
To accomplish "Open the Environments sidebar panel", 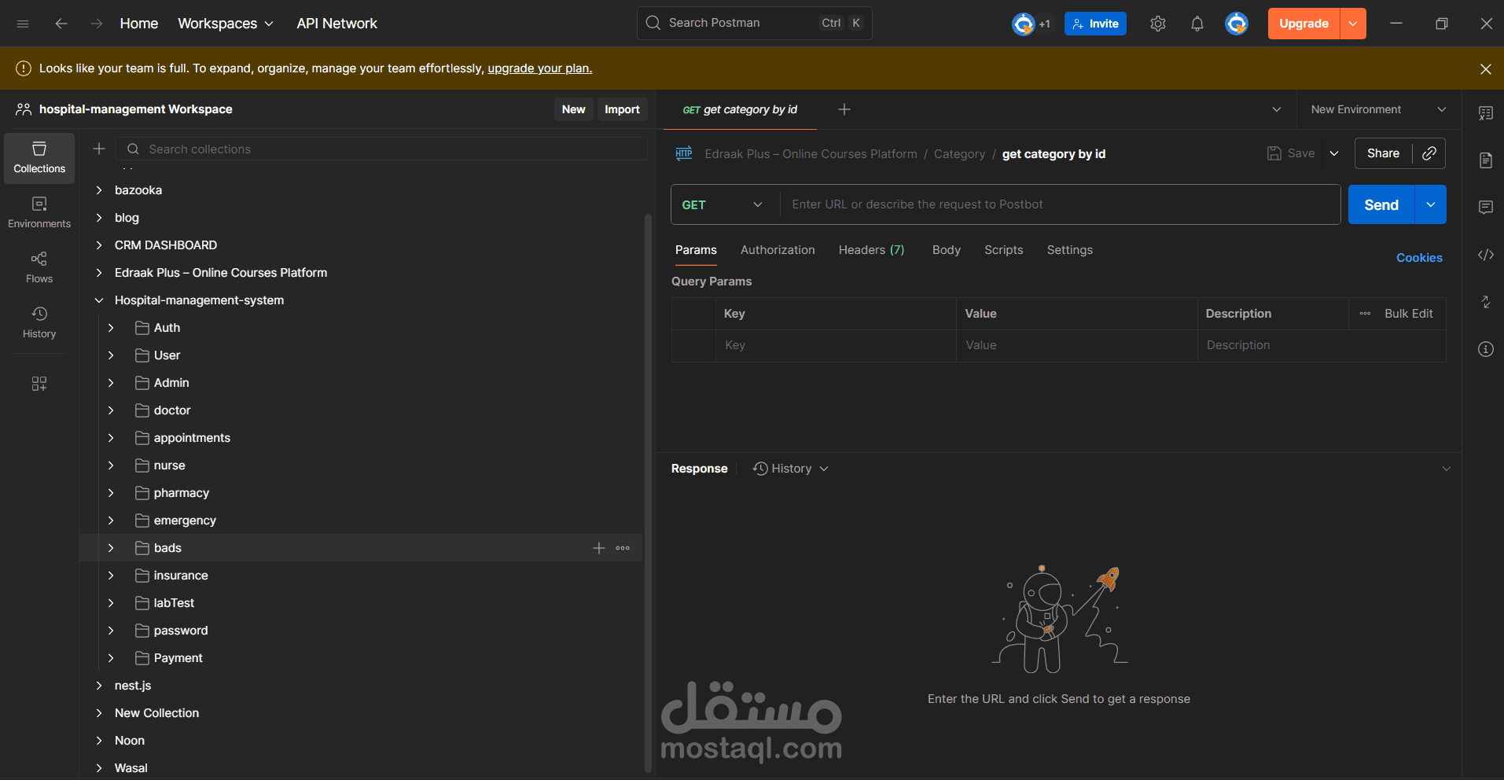I will pos(39,213).
